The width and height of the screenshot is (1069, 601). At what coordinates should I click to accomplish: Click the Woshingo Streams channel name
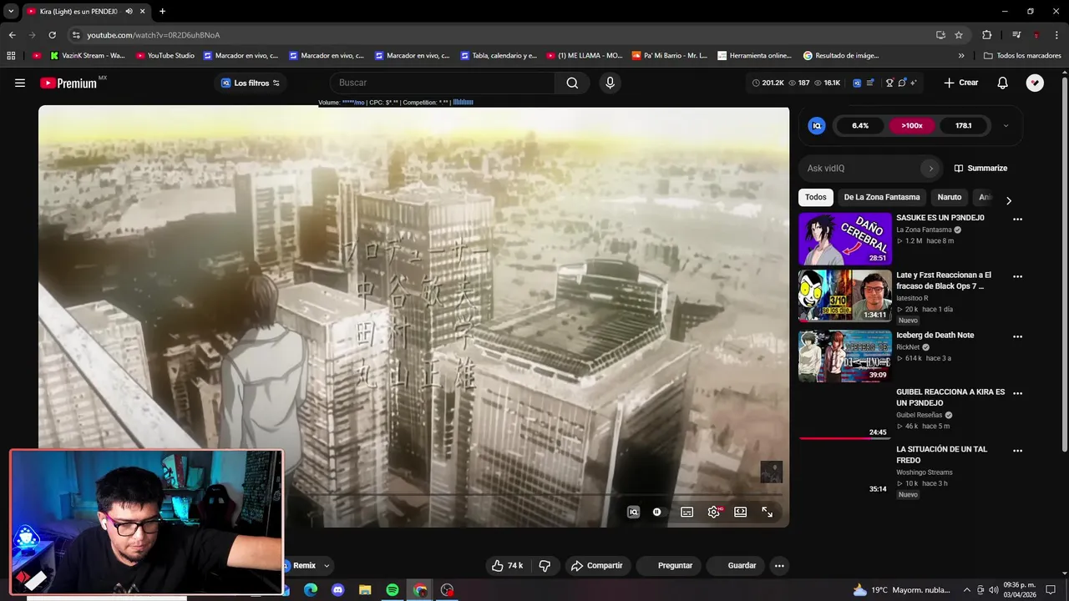pos(925,472)
